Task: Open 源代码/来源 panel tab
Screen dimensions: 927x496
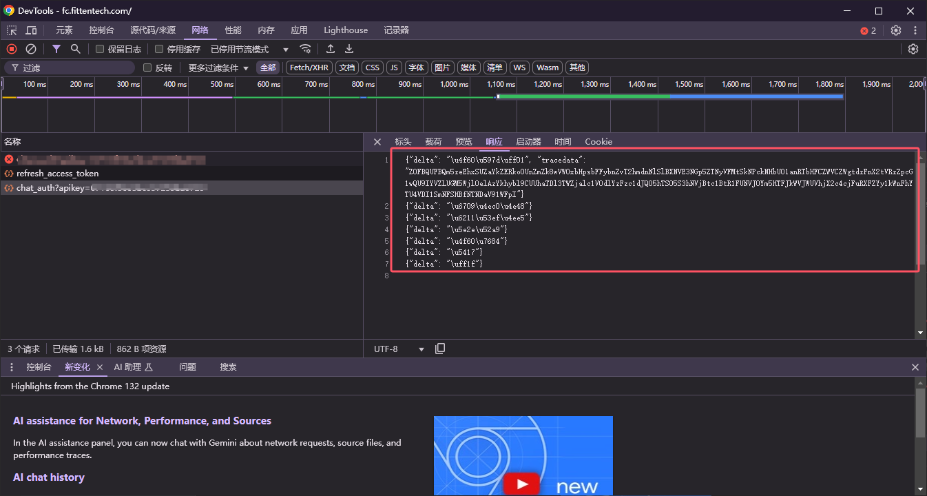Action: (x=153, y=30)
